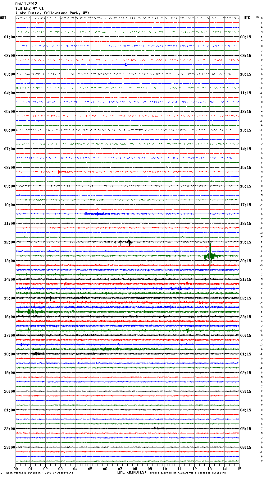The width and height of the screenshot is (264, 477).
Task: Click the TIME (MINUTES) axis title
Action: (x=131, y=472)
